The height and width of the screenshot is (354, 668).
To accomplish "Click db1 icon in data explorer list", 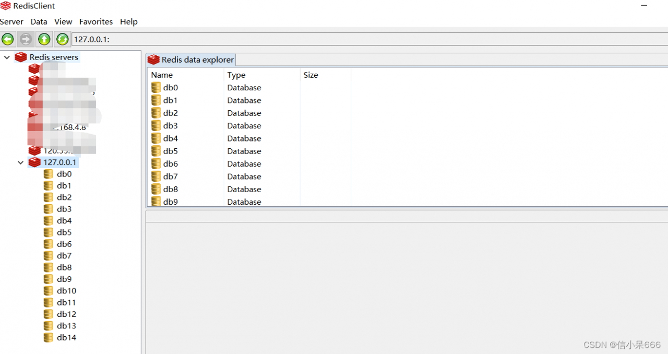I will coord(156,100).
